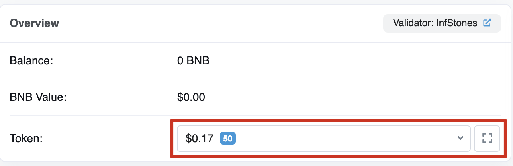The image size is (513, 166).
Task: Expand the Token holdings dropdown
Action: pyautogui.click(x=323, y=139)
